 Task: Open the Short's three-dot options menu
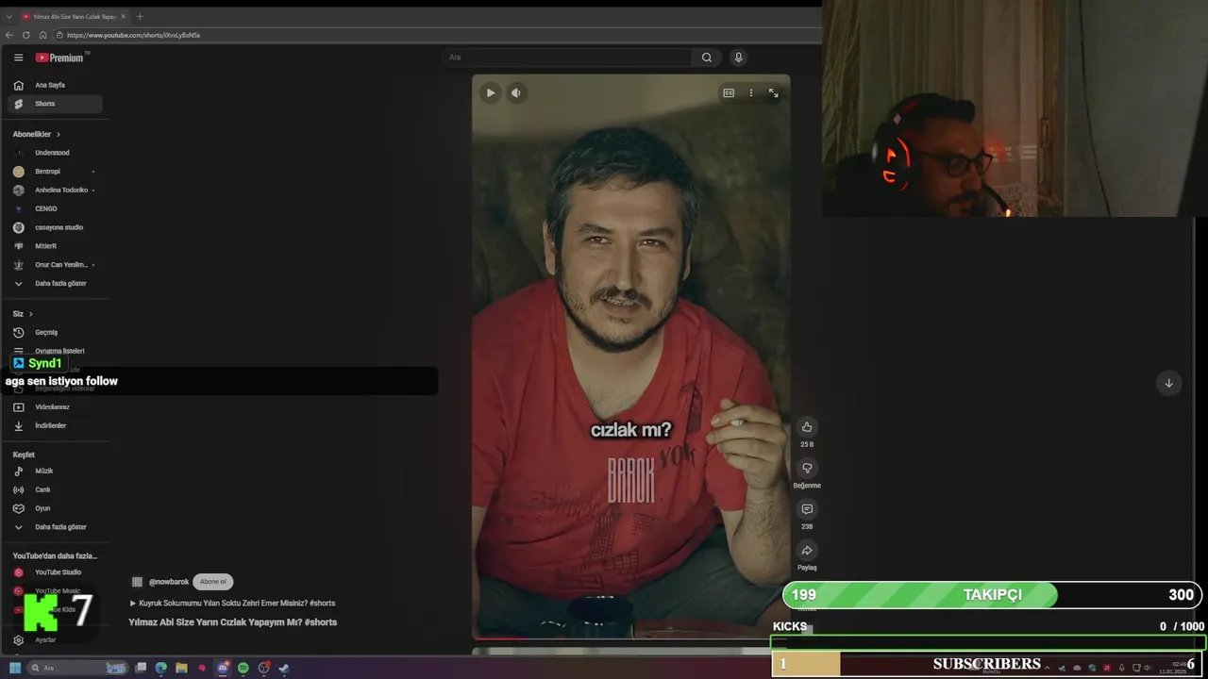click(751, 92)
